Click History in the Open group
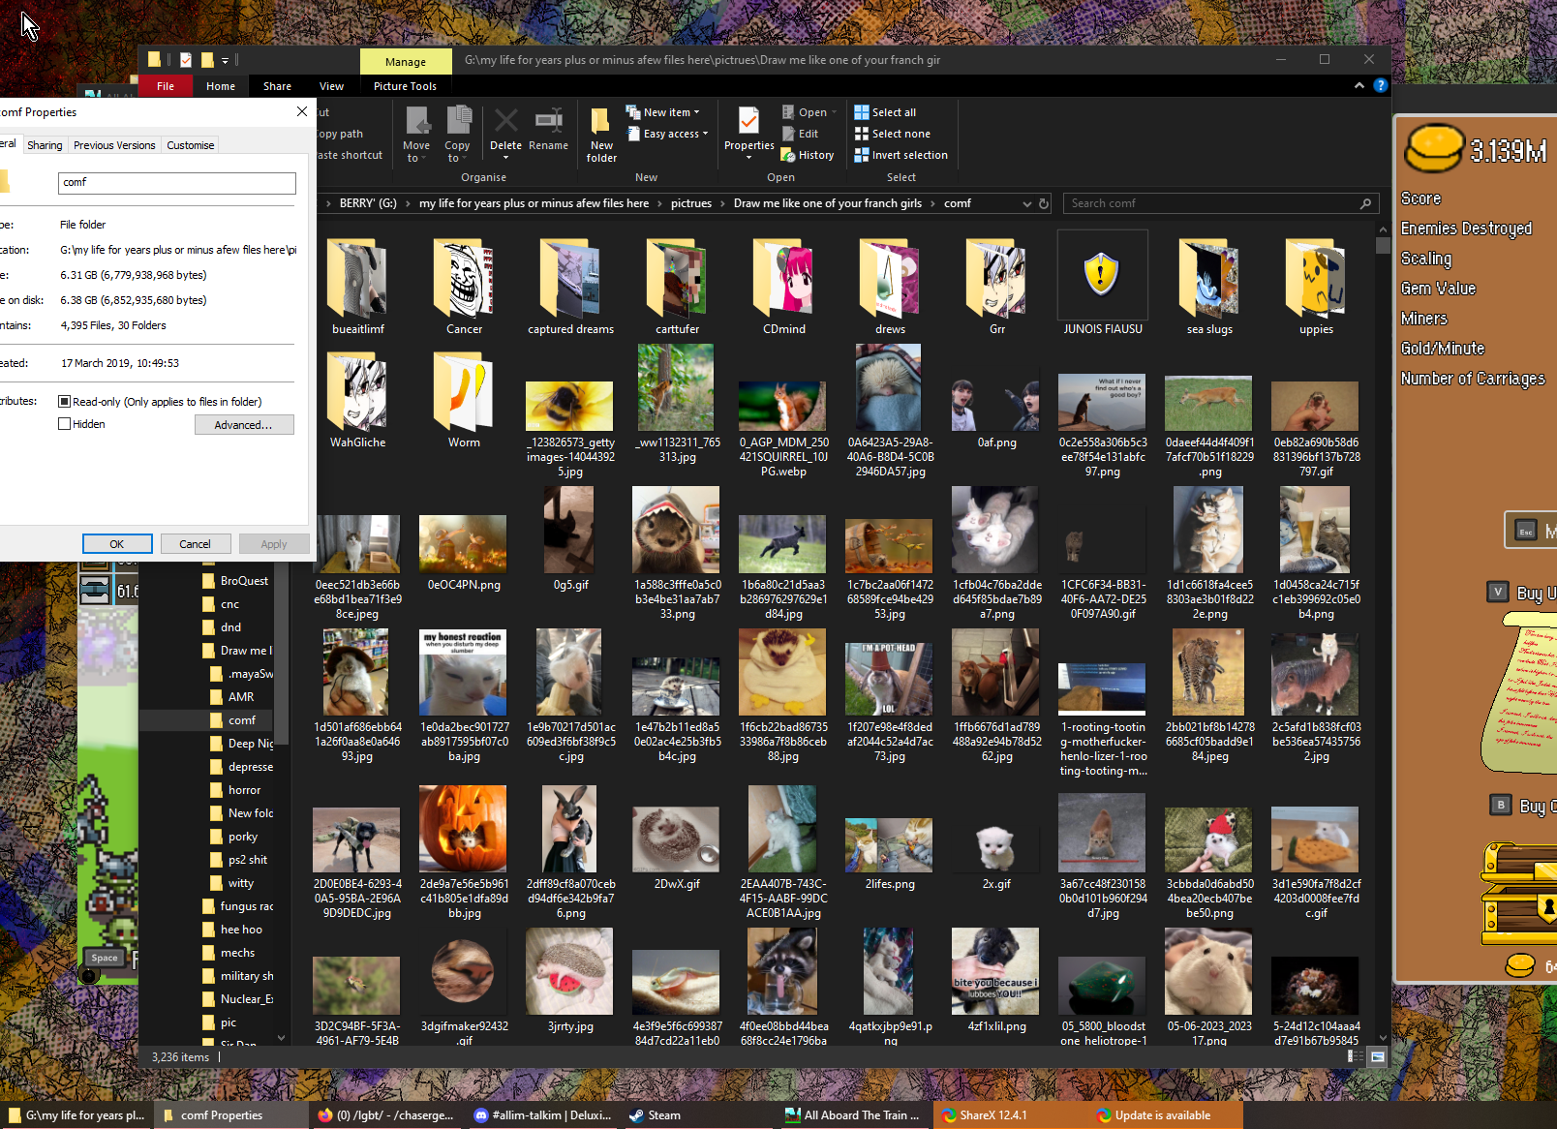The width and height of the screenshot is (1557, 1129). 808,155
